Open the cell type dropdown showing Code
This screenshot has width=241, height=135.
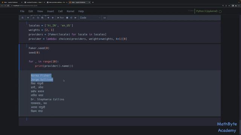90,18
